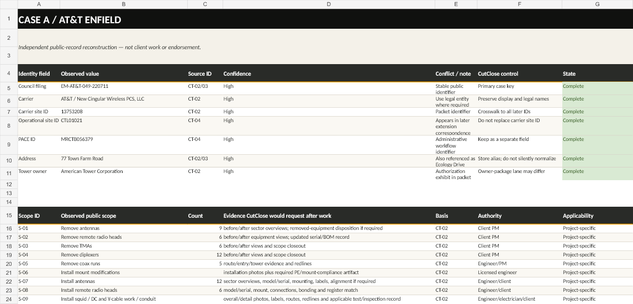
Task: Click the 'S-01' scope ID cell
Action: [39, 228]
